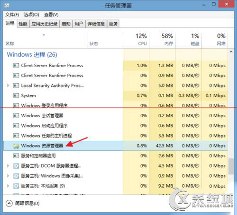Click the Windows 进程 (26) group heading
Screen dimensions: 237x215
pos(32,55)
